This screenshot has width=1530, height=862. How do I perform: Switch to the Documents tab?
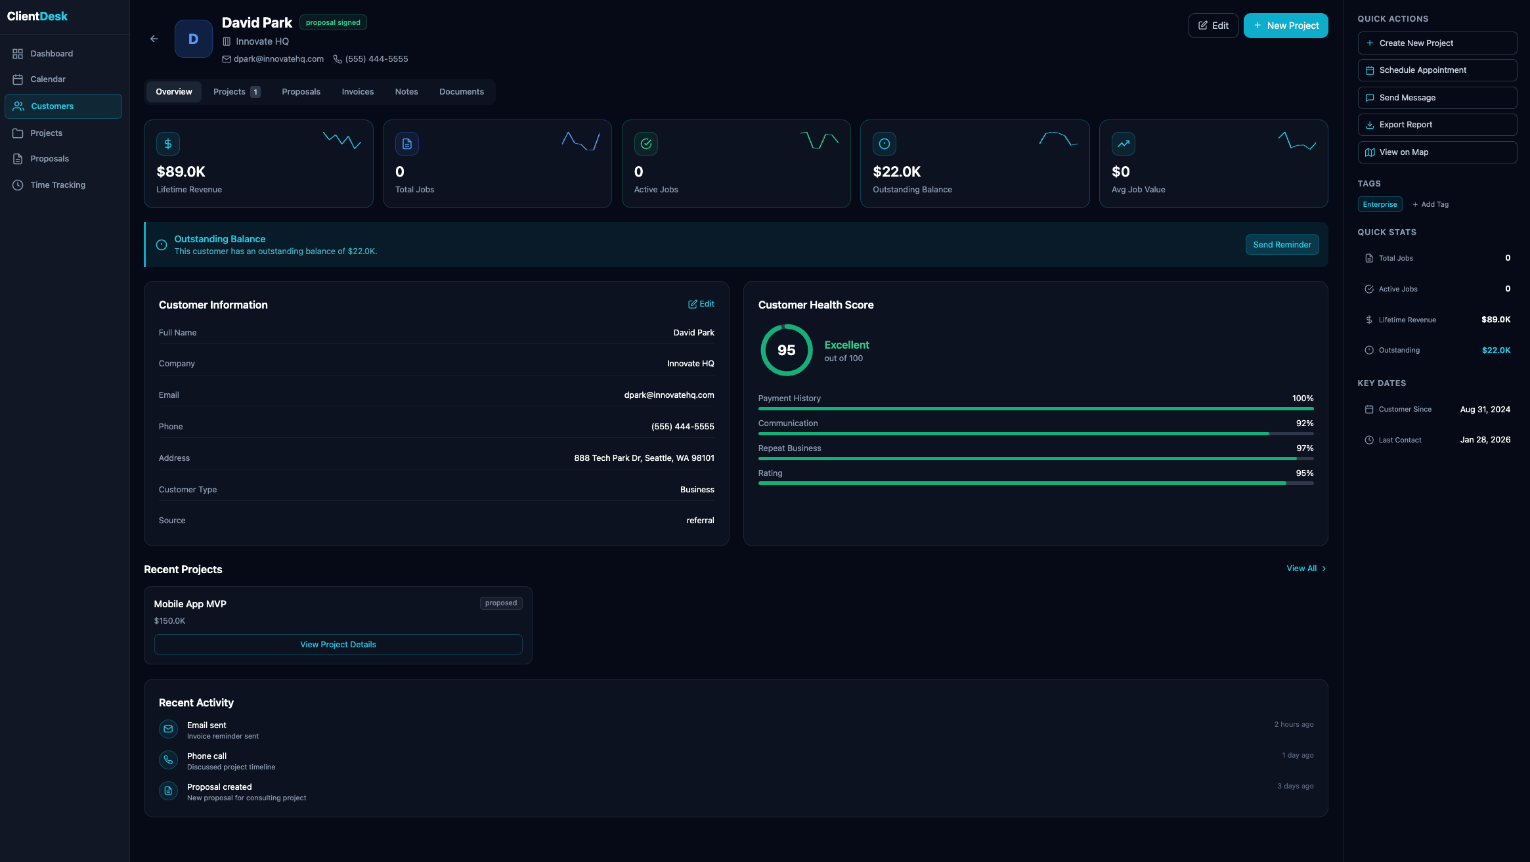(x=462, y=91)
